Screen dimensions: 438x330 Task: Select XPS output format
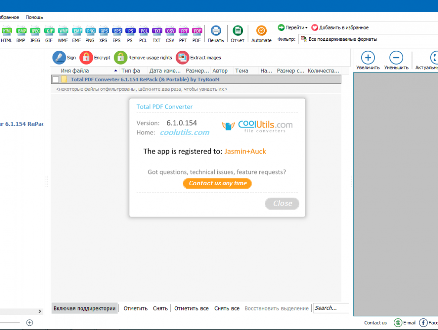[104, 34]
